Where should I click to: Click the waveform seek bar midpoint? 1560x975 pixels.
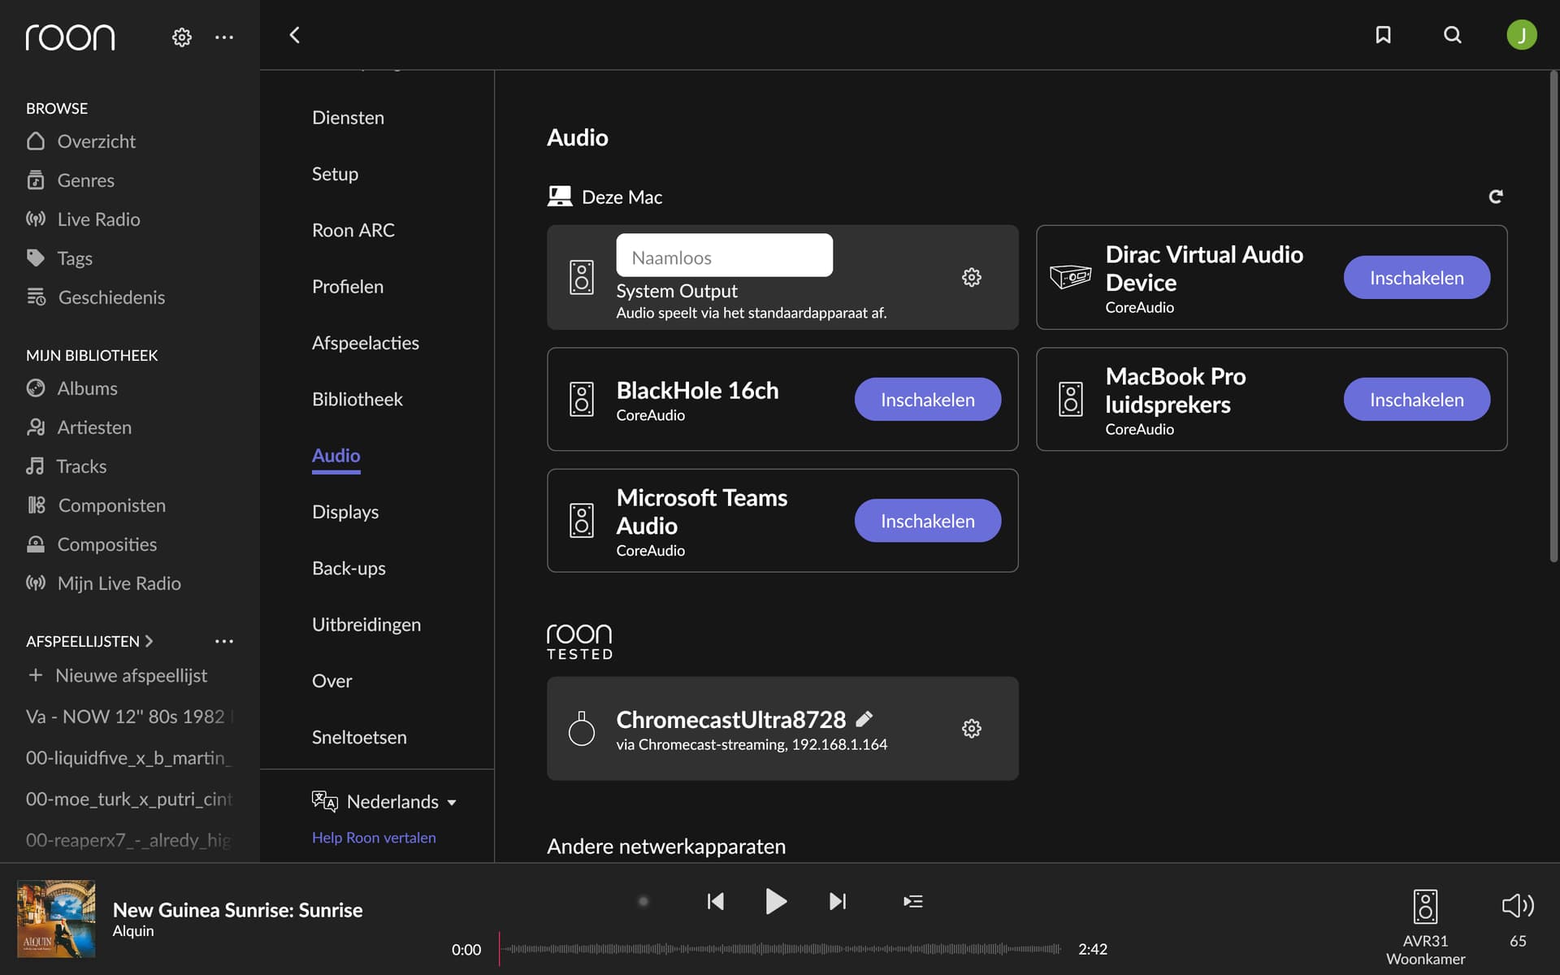780,948
